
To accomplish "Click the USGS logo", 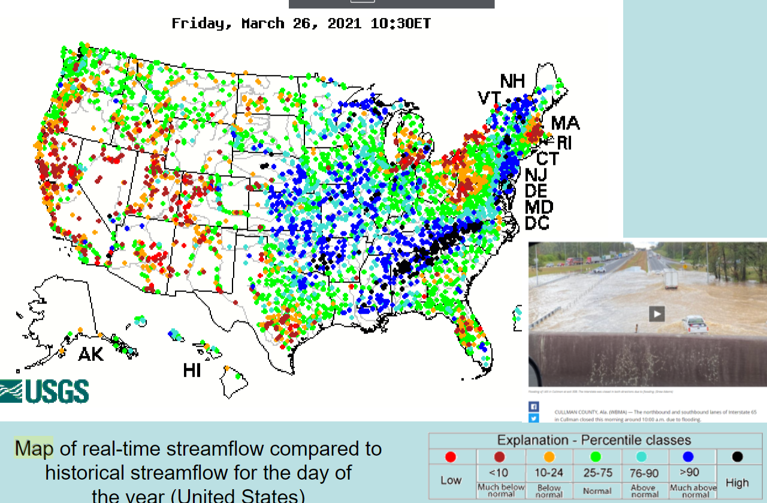I will coord(44,391).
